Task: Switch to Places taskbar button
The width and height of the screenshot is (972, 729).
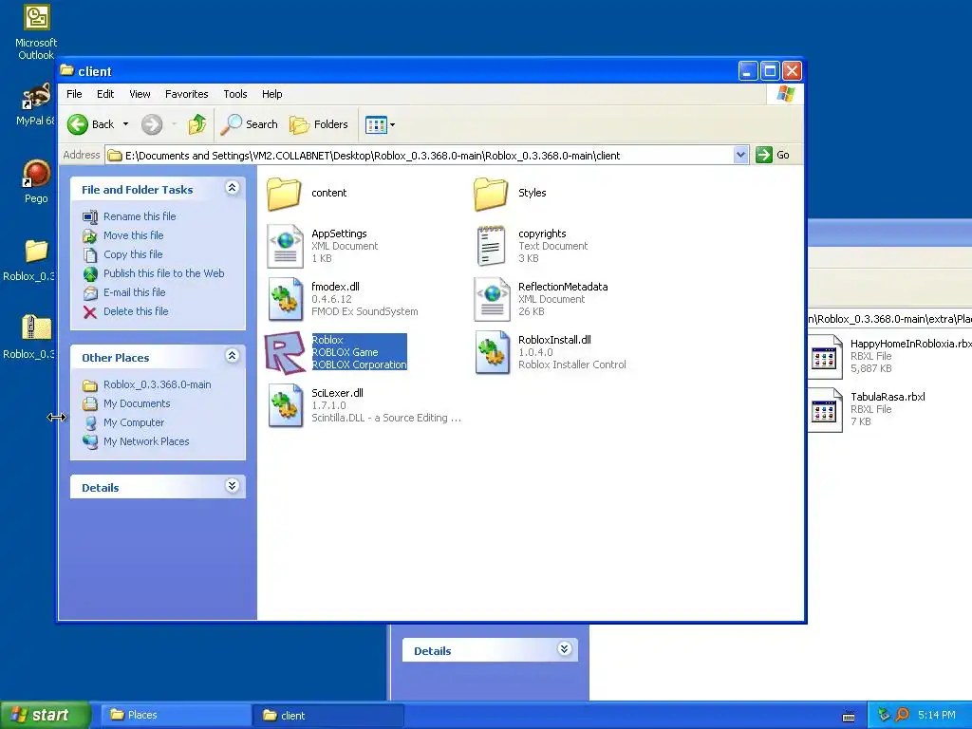Action: [x=176, y=716]
